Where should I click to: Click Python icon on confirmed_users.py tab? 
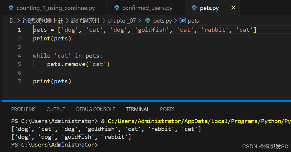point(117,8)
